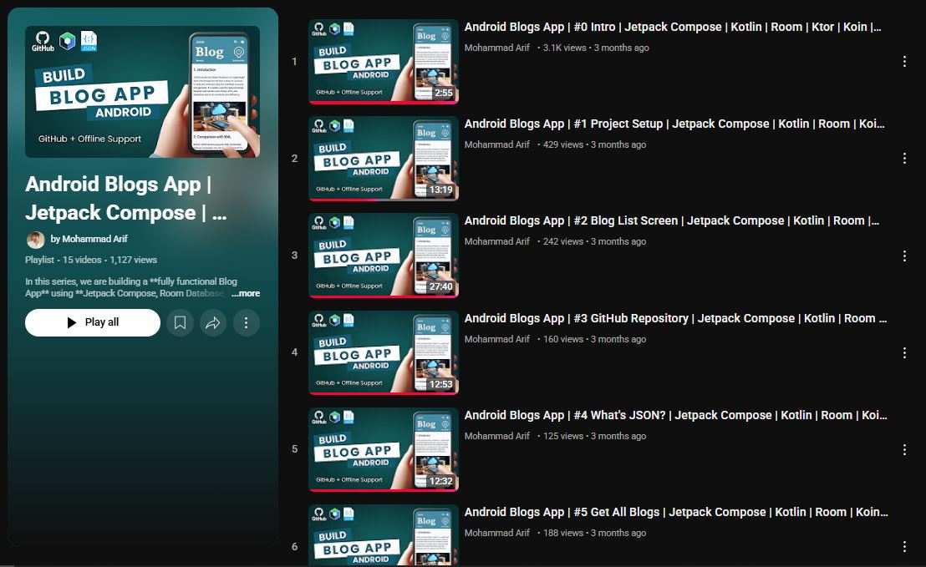Play video titled '#1 Project Setup'
The image size is (926, 567).
[674, 124]
